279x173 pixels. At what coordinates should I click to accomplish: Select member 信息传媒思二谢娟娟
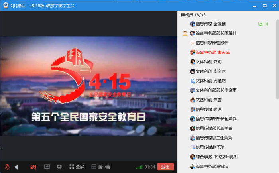[214, 138]
